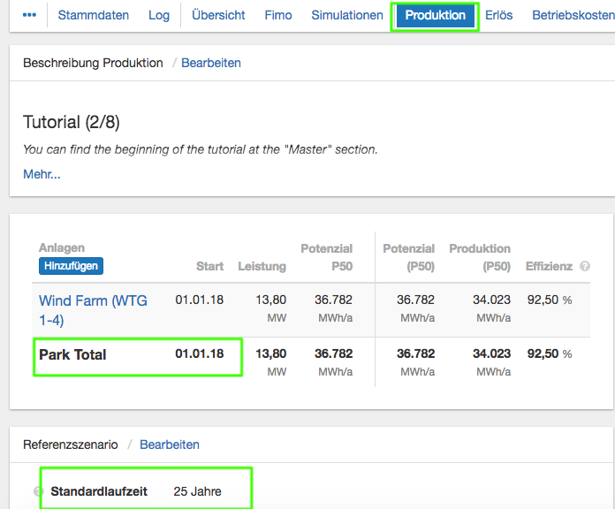Click the Beschreibung Produktion section title
The height and width of the screenshot is (509, 615).
[x=93, y=63]
